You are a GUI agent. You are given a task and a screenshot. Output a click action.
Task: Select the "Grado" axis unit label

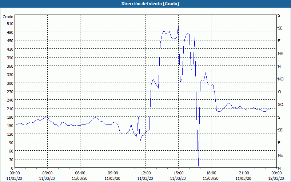click(8, 17)
